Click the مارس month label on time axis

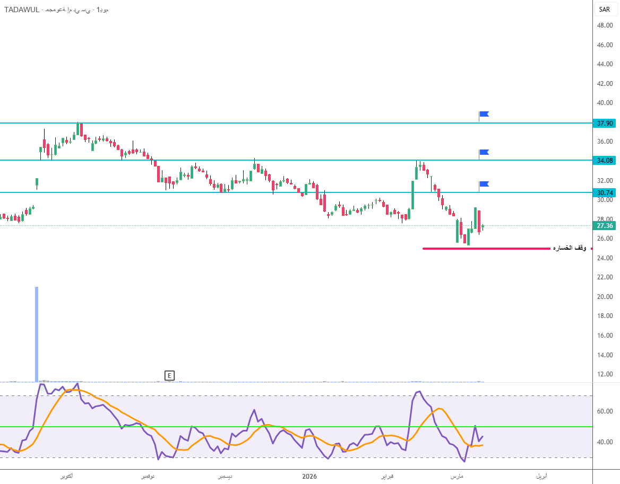point(457,477)
